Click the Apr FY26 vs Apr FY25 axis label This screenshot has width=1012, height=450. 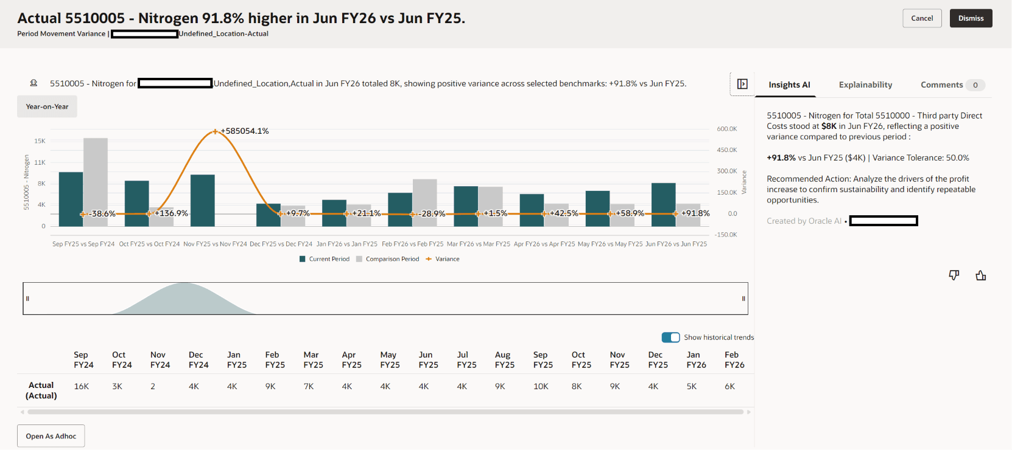point(544,244)
